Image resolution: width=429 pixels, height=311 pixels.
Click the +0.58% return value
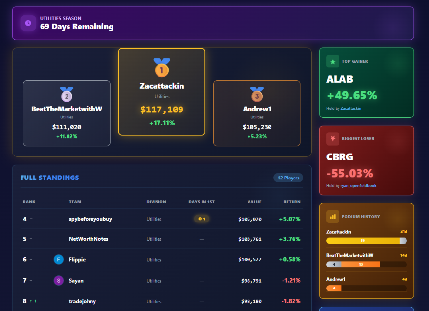pos(290,259)
